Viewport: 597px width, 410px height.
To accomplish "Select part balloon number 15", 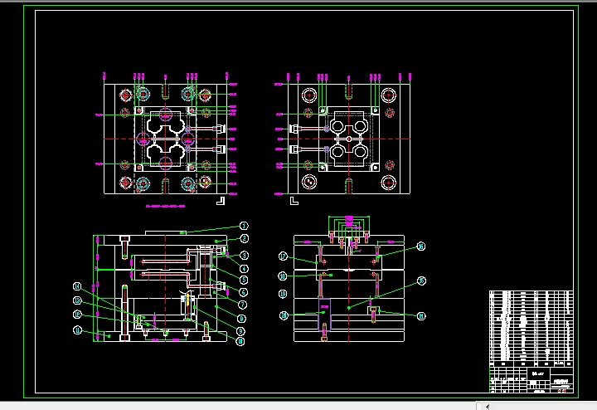I will point(421,281).
